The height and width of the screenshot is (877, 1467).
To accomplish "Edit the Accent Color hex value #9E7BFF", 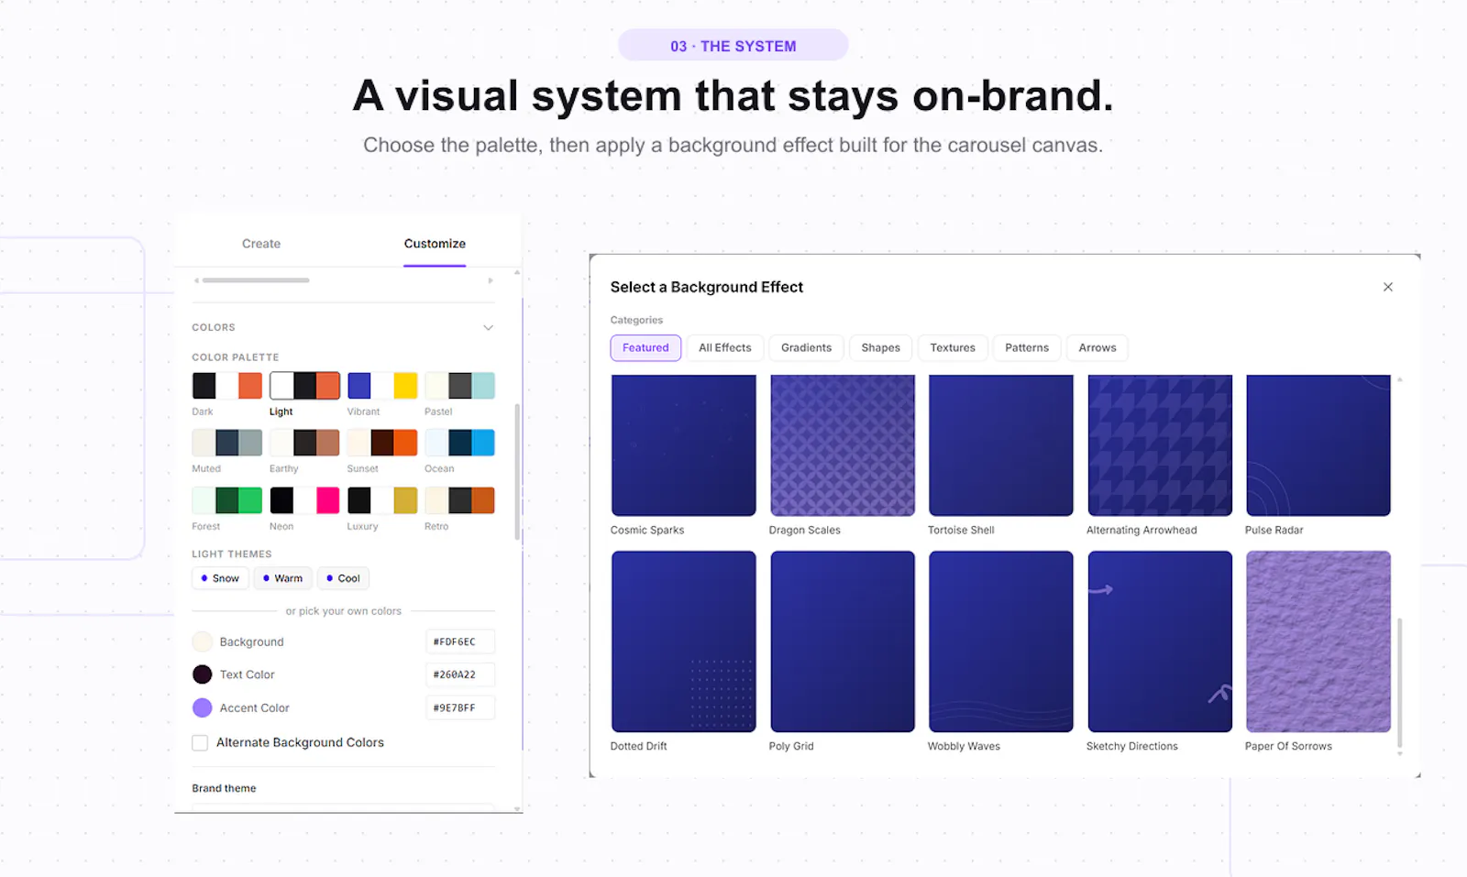I will tap(459, 707).
